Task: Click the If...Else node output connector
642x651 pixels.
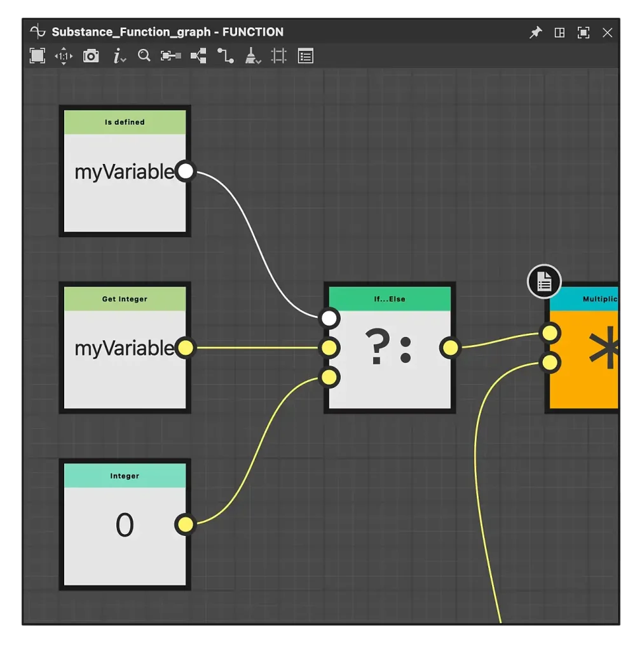Action: coord(450,347)
